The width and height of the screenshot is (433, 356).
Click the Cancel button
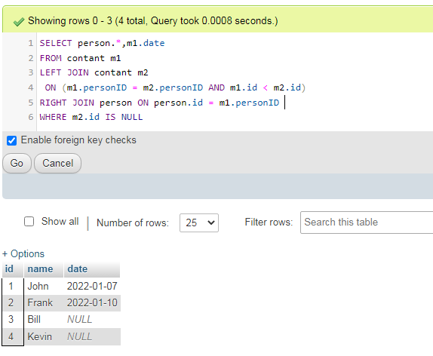tap(58, 163)
